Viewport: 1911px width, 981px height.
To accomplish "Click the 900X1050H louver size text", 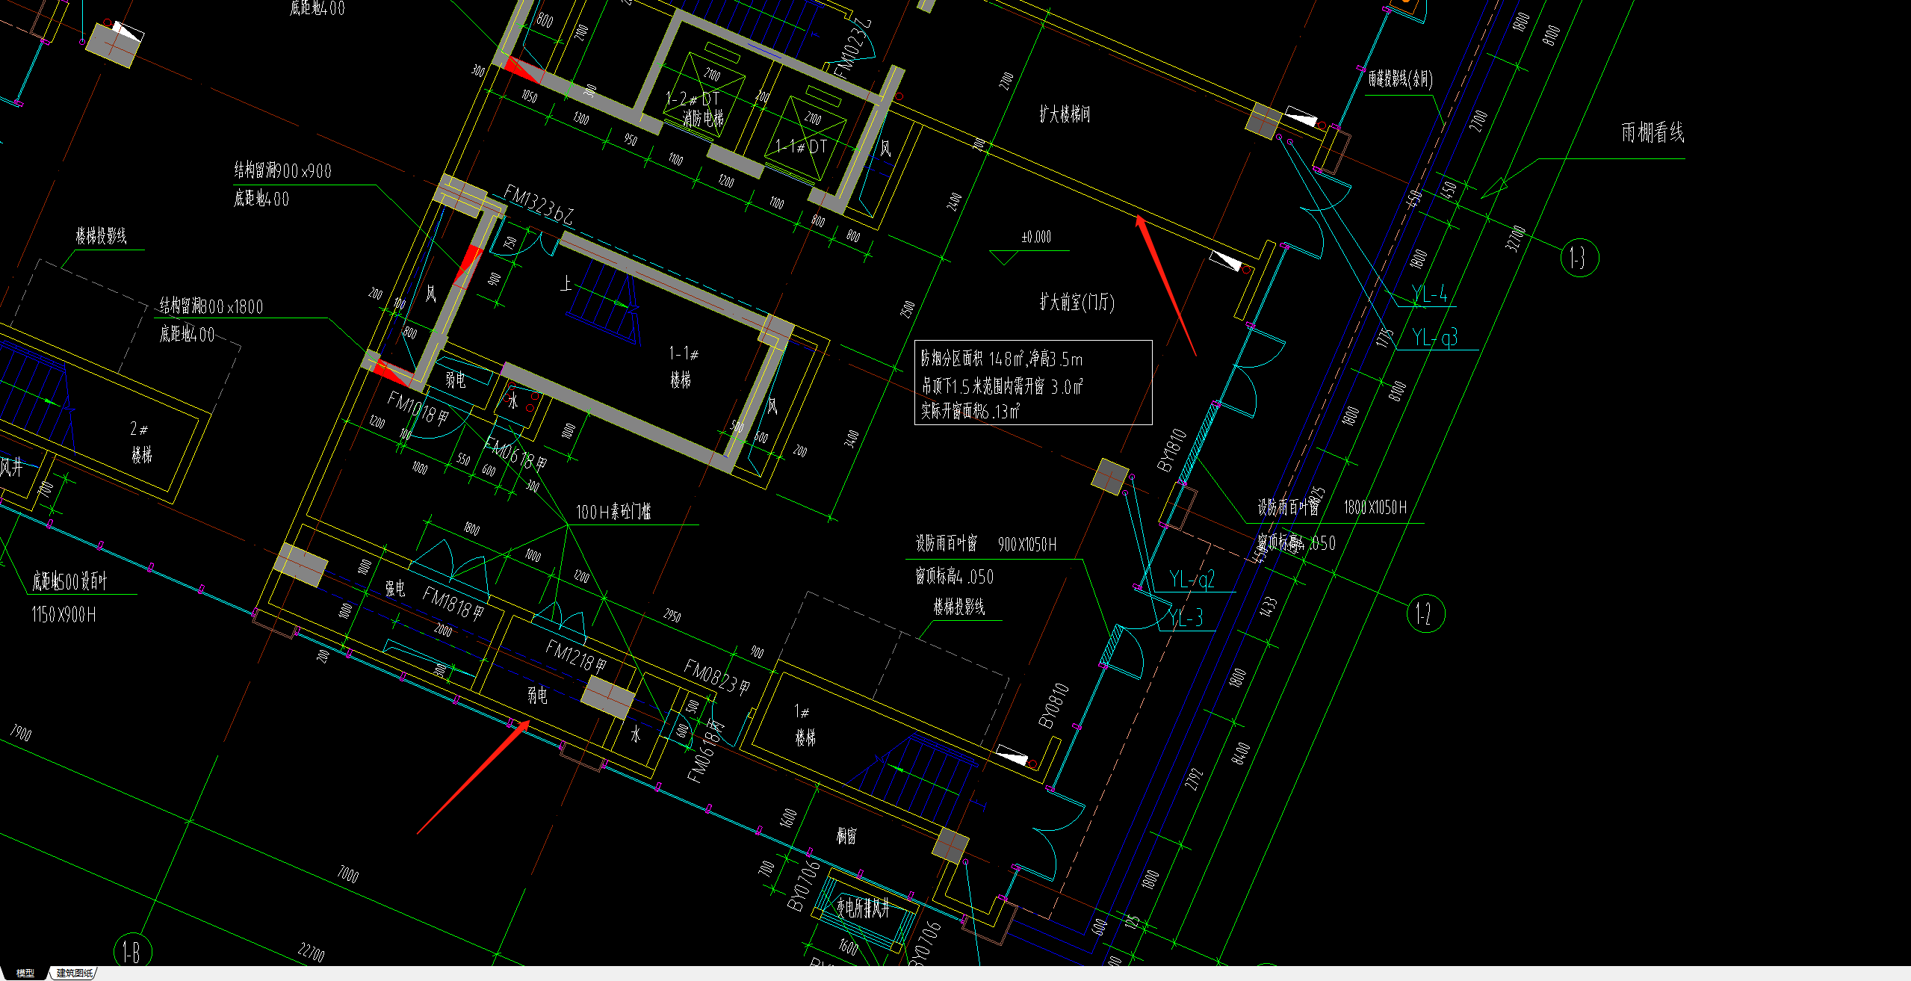I will [x=1027, y=545].
